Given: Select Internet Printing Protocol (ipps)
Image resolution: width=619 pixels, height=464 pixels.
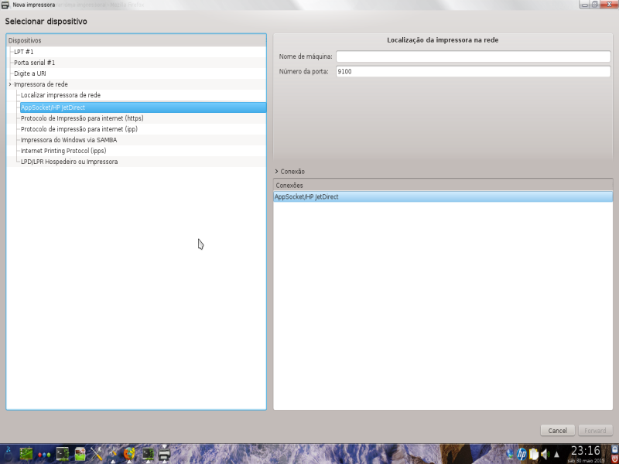Looking at the screenshot, I should pyautogui.click(x=63, y=151).
